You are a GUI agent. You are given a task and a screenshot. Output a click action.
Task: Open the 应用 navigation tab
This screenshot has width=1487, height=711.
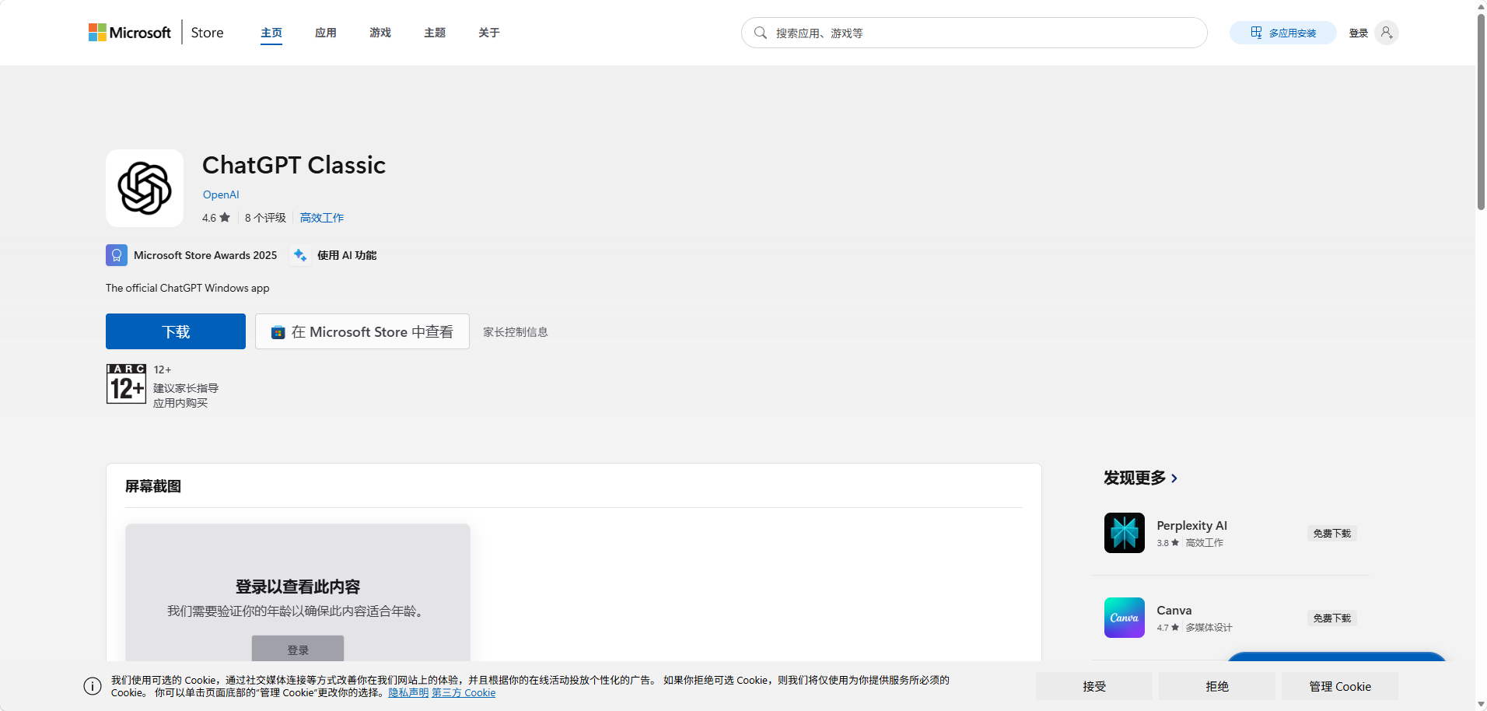(326, 33)
